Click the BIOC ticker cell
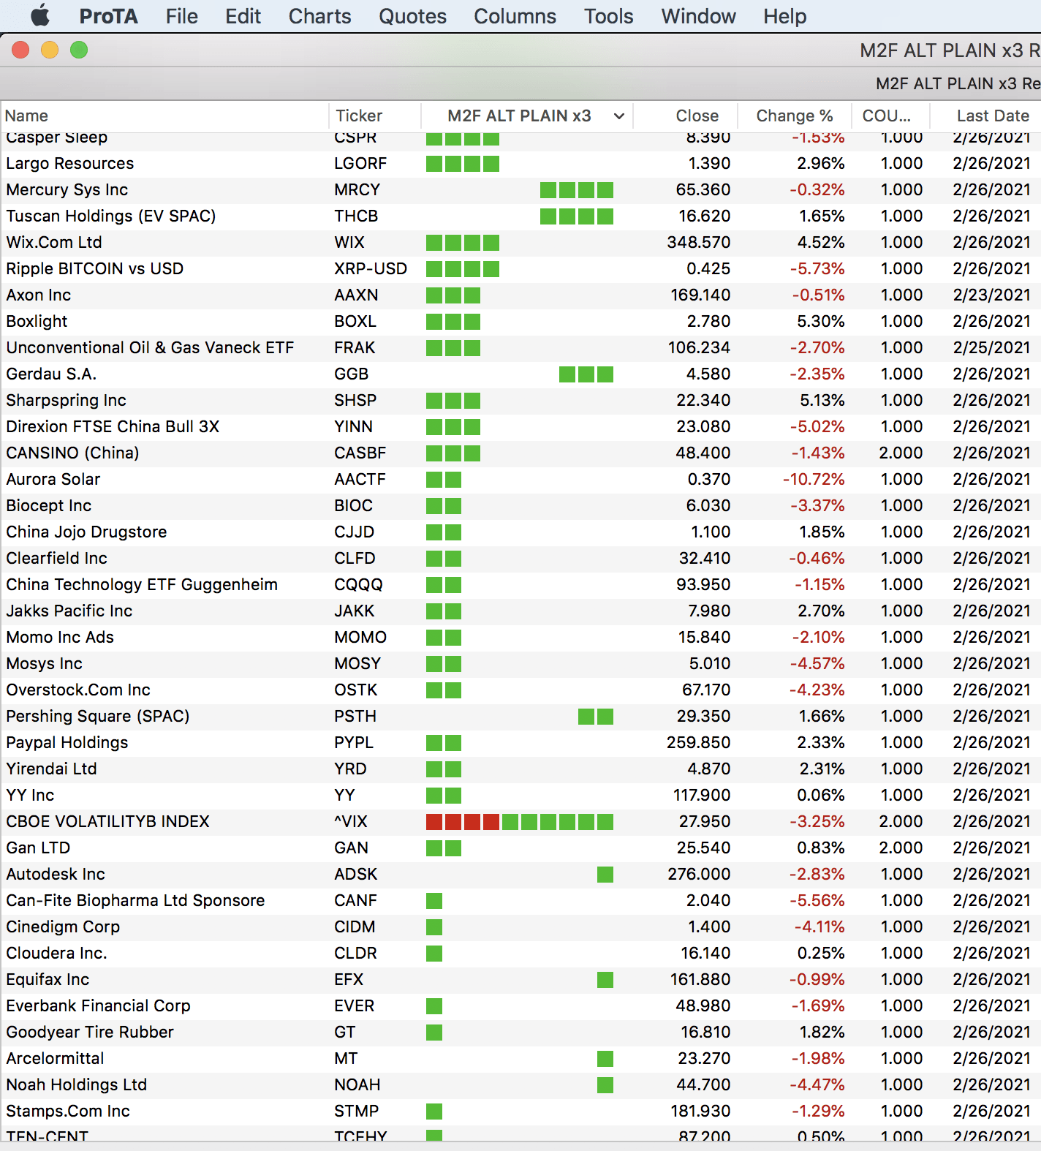The height and width of the screenshot is (1151, 1041). [353, 505]
